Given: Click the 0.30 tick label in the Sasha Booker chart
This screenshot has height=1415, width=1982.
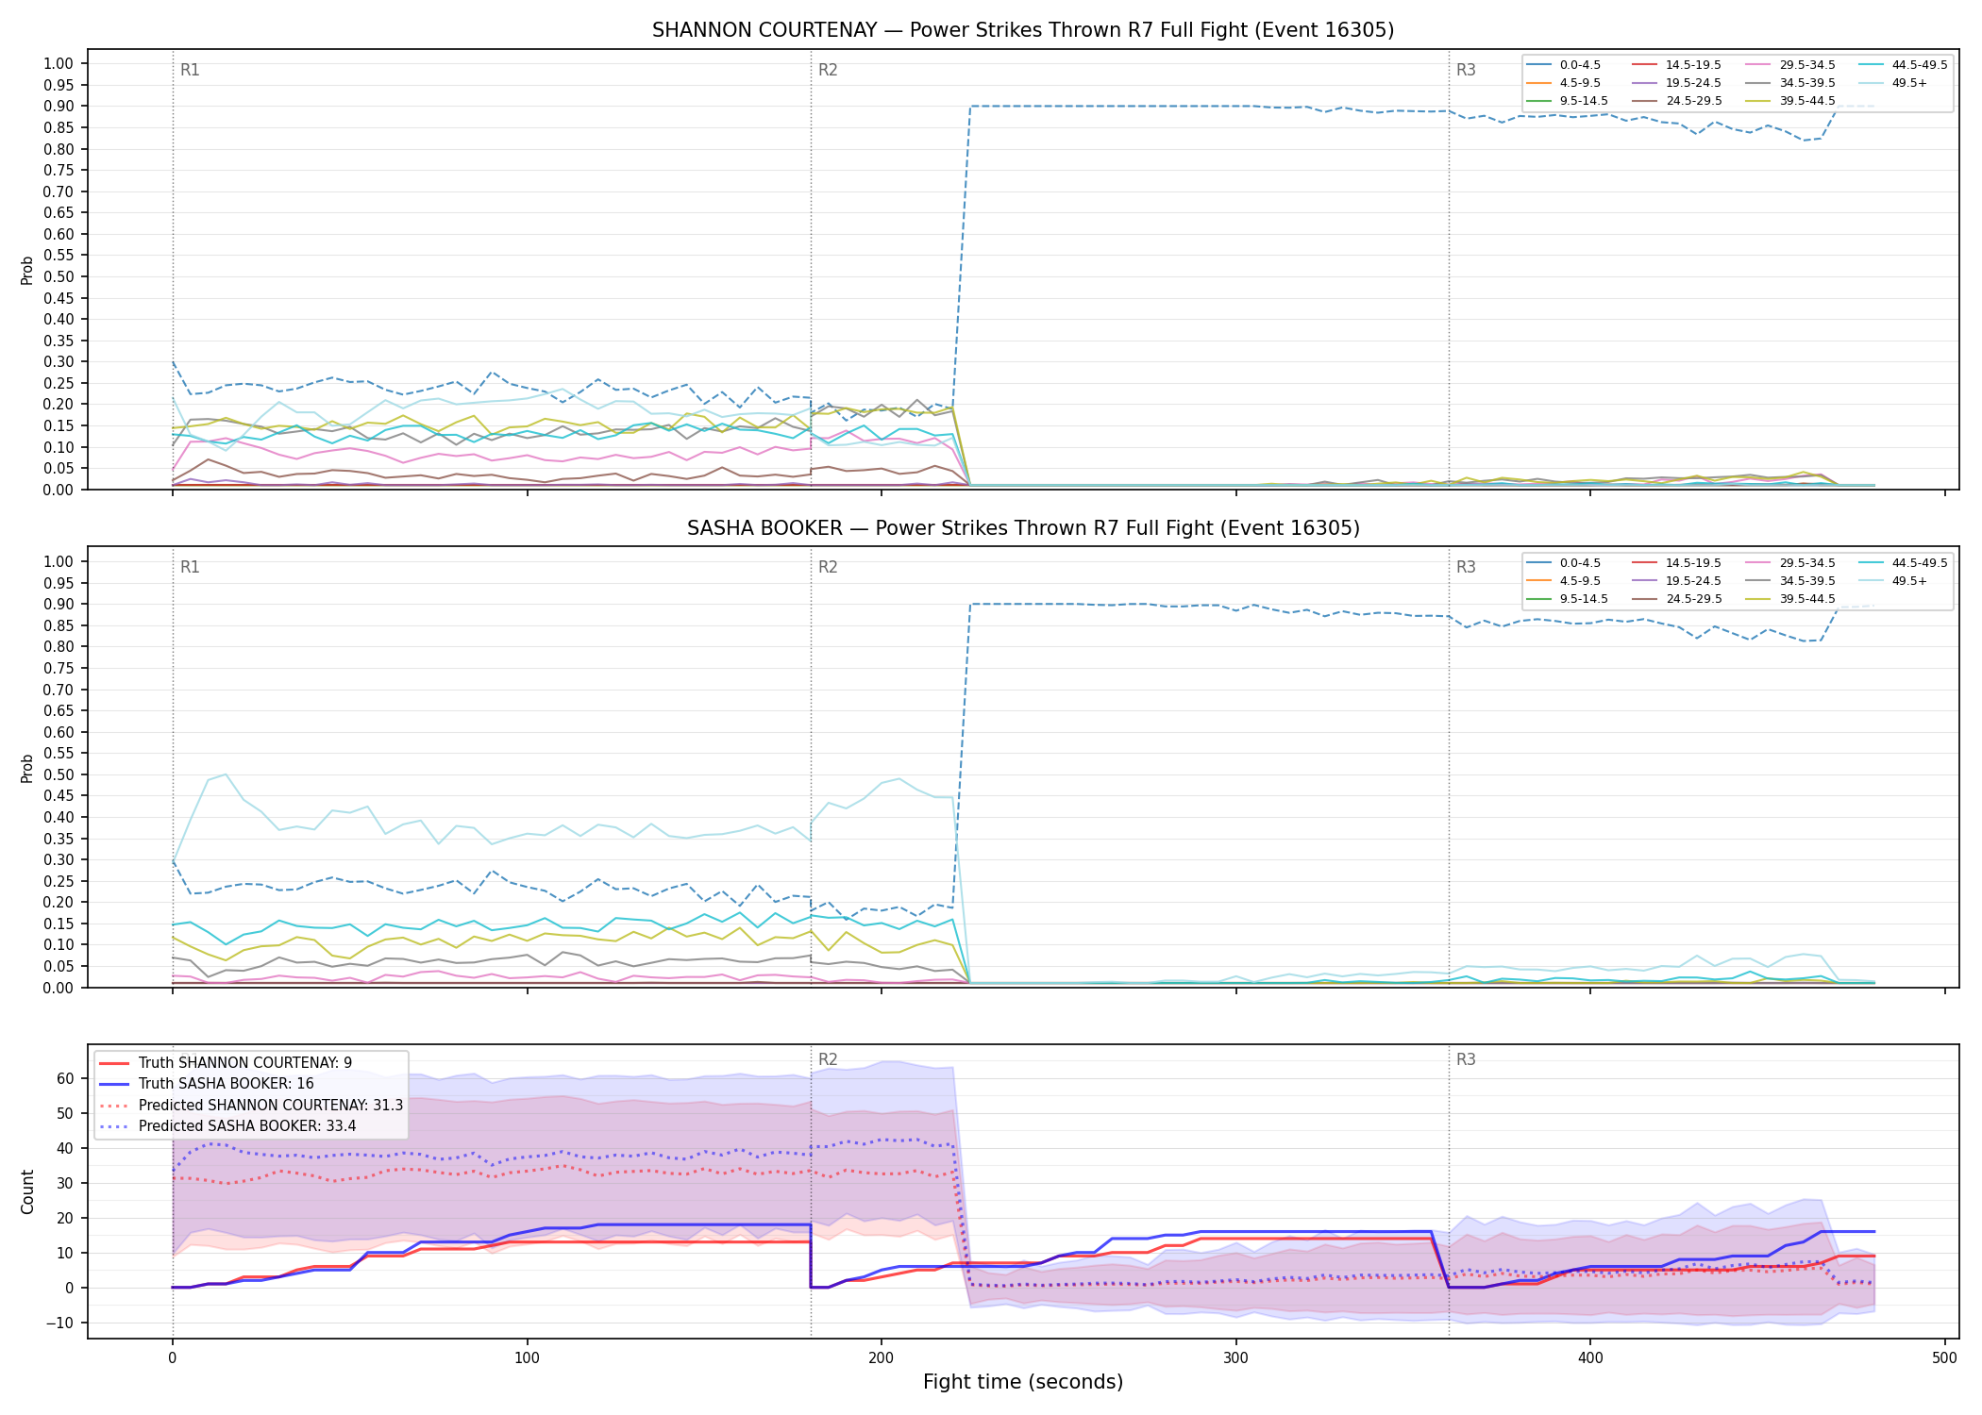Looking at the screenshot, I should point(59,859).
